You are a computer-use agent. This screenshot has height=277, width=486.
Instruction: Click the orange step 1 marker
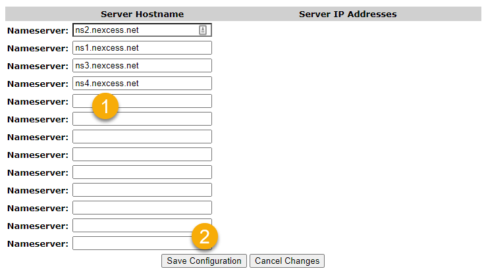tap(105, 106)
